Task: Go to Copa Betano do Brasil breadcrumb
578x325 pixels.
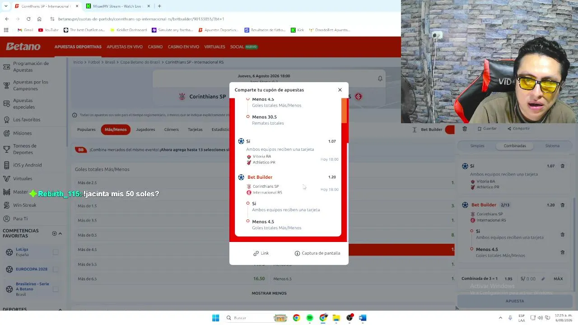Action: point(140,62)
